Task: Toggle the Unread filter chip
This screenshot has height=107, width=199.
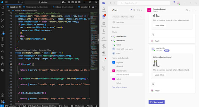Action: coord(116,17)
